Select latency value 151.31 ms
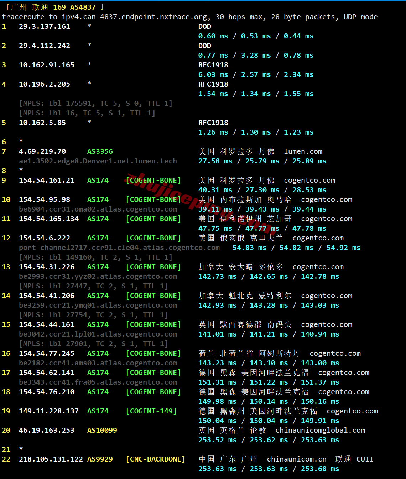This screenshot has width=406, height=479. (x=218, y=382)
